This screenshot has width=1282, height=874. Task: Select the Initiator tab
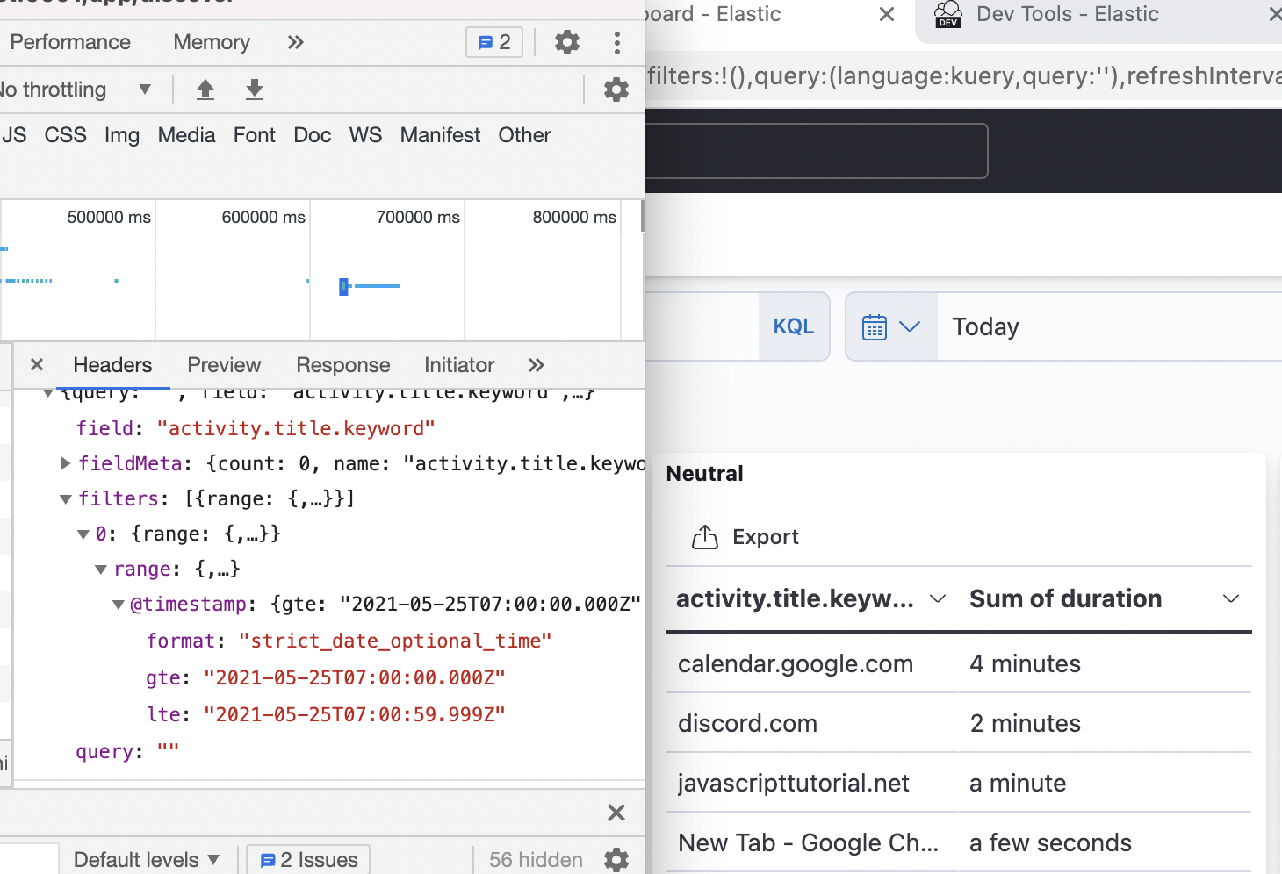pyautogui.click(x=459, y=365)
